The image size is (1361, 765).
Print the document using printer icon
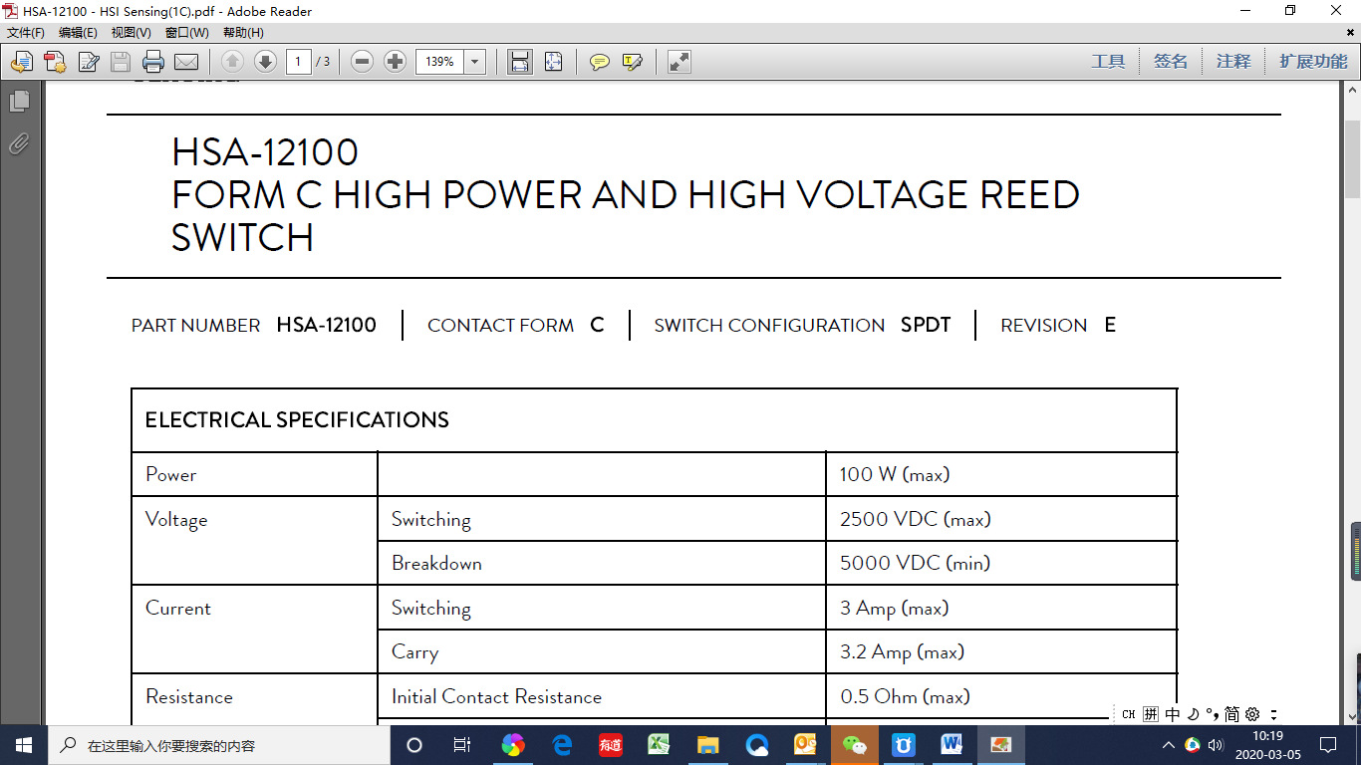pos(153,62)
